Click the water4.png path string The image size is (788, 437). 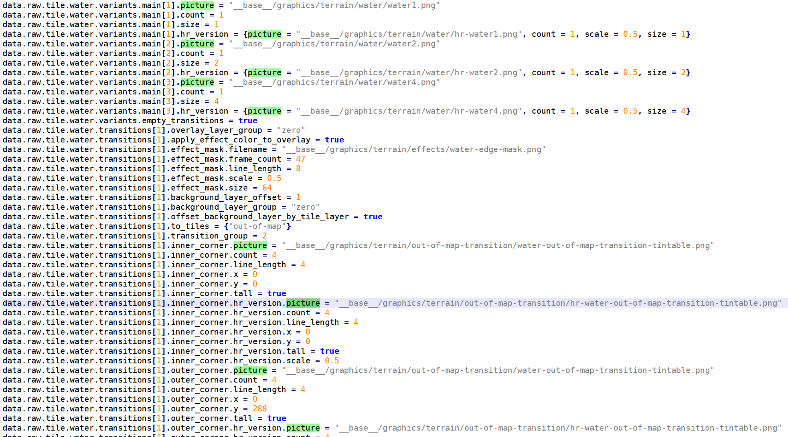pos(334,82)
